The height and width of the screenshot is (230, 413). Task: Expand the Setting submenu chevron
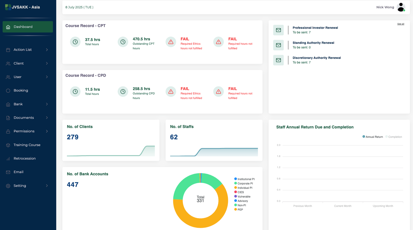pyautogui.click(x=47, y=186)
